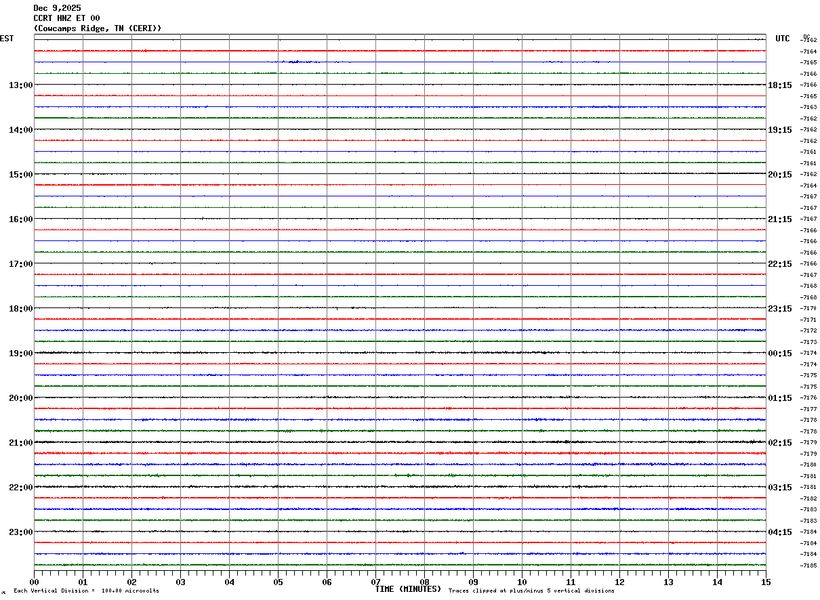Click the '02:15' UTC time label

[x=780, y=443]
